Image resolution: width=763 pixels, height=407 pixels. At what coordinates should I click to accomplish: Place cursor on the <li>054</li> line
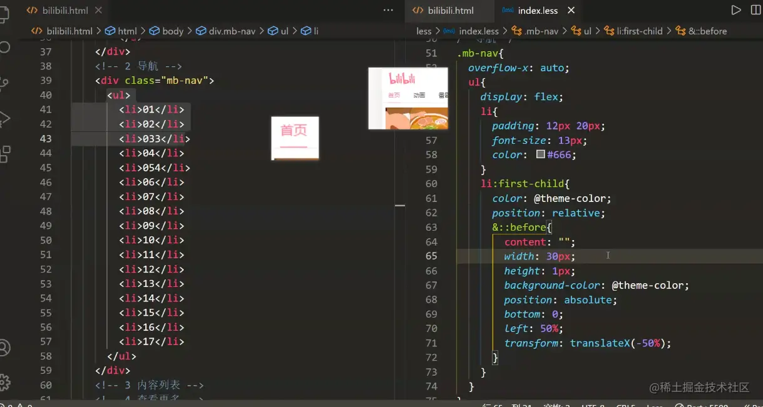coord(154,168)
